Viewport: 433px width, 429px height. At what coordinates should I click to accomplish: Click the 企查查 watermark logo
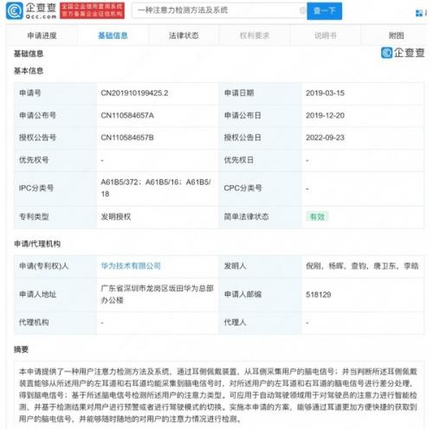click(403, 53)
